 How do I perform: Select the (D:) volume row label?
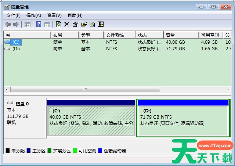[x=16, y=49]
